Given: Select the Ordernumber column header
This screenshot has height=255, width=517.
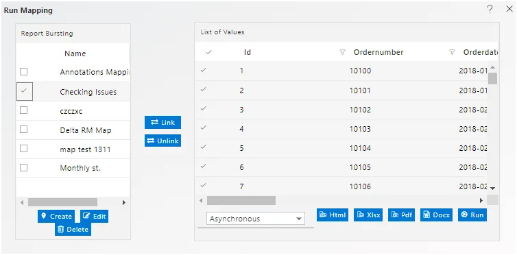Looking at the screenshot, I should (378, 52).
